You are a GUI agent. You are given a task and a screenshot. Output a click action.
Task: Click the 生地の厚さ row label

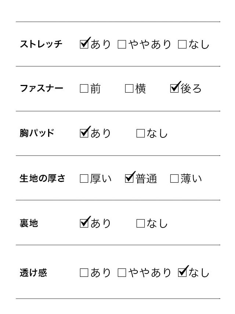pos(42,179)
